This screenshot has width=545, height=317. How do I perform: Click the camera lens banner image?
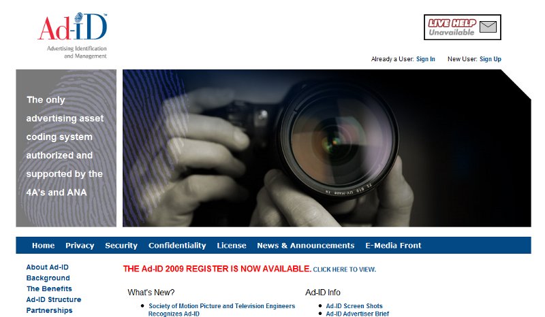point(327,148)
